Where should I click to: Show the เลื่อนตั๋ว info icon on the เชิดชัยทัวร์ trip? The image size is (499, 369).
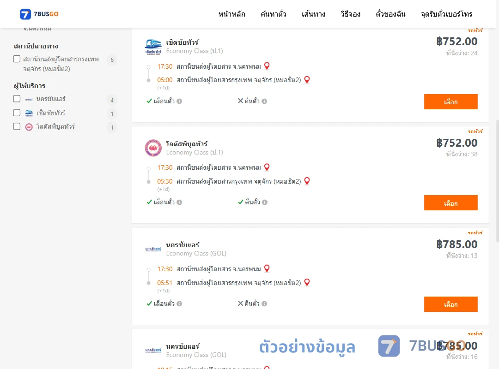[x=179, y=101]
